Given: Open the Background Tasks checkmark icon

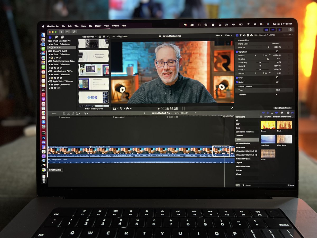Looking at the screenshot, I should [x=74, y=32].
